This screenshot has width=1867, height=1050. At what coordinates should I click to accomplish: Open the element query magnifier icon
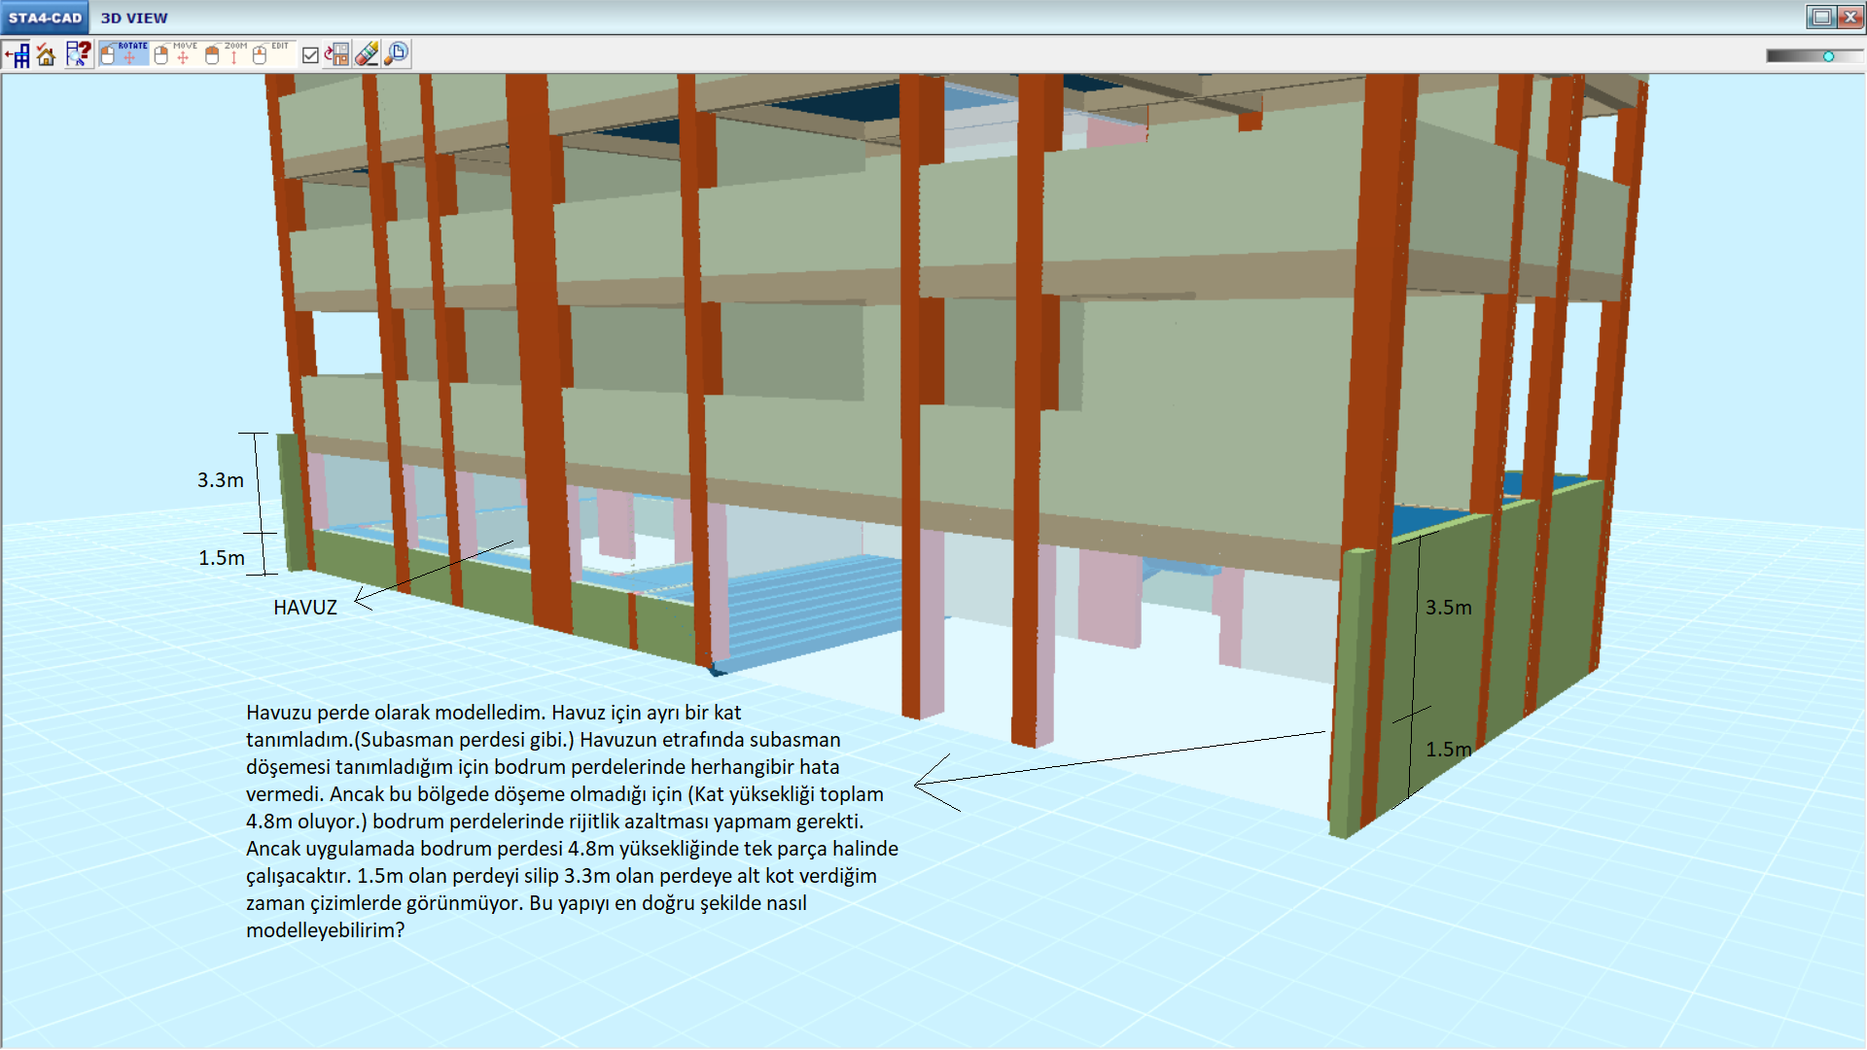78,54
